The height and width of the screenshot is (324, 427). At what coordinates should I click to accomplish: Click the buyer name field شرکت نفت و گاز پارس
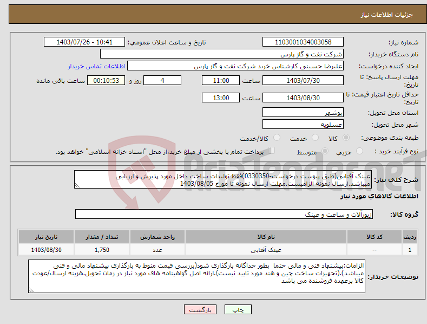coord(222,54)
